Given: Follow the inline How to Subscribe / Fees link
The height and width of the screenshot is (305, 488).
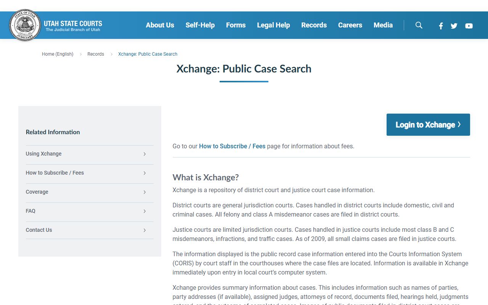Looking at the screenshot, I should tap(232, 146).
